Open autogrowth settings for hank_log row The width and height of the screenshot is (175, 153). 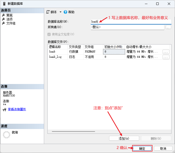(x=166, y=57)
